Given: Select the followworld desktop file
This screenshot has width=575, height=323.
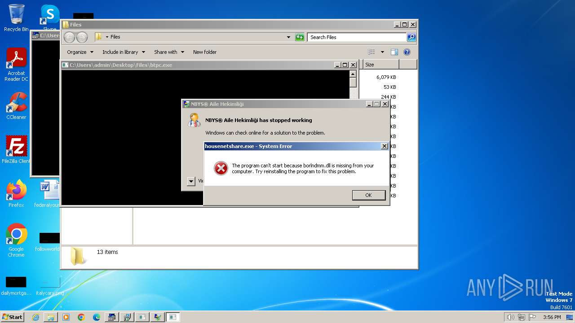Looking at the screenshot, I should (48, 242).
